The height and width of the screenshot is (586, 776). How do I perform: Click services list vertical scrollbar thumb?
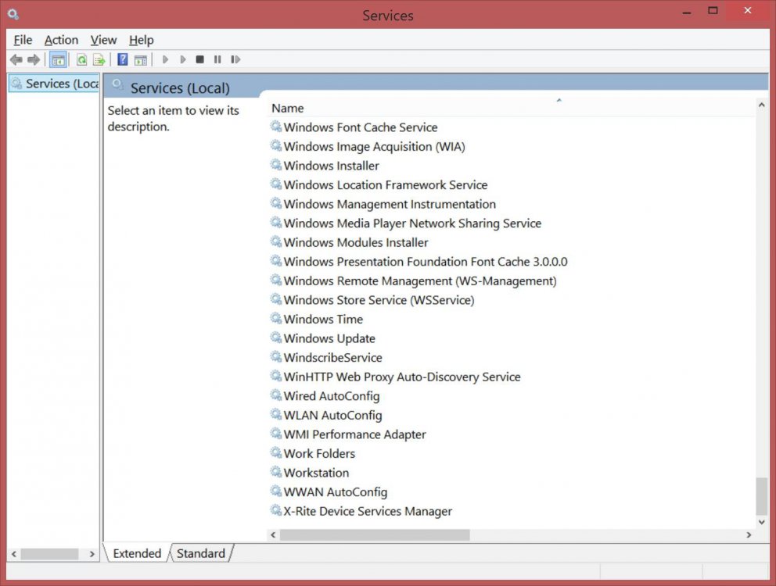click(762, 496)
